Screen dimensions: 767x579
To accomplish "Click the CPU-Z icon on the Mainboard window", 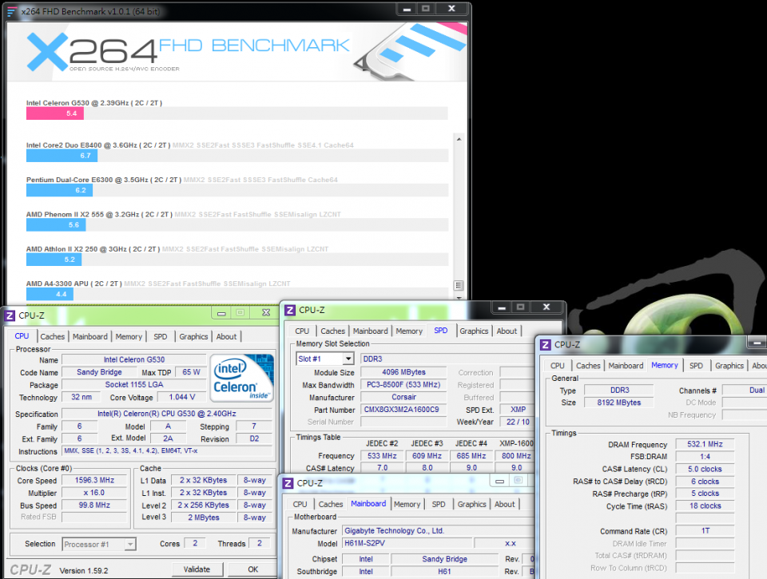I will [x=288, y=483].
